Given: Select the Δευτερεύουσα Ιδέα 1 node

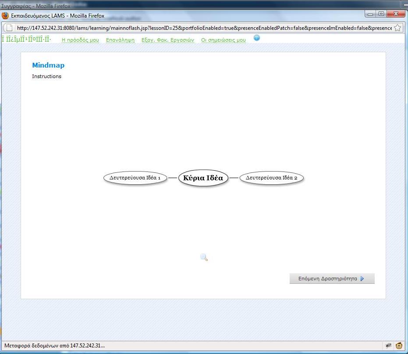Looking at the screenshot, I should point(135,178).
